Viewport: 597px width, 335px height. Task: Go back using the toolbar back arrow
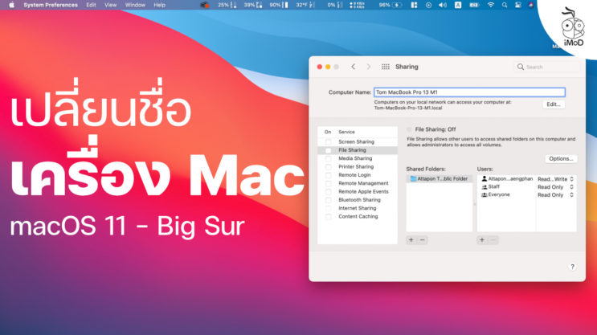(x=353, y=67)
